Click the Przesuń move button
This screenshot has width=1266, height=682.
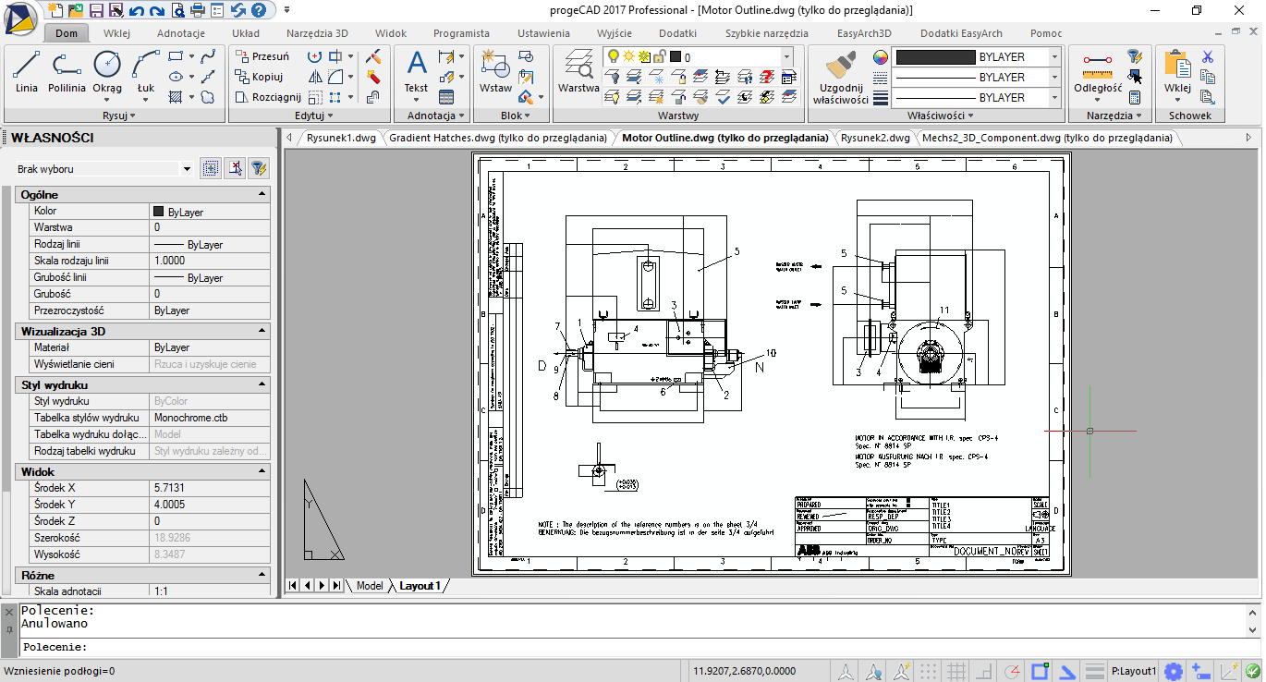[262, 56]
